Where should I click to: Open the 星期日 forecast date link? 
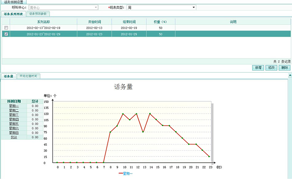click(15, 133)
